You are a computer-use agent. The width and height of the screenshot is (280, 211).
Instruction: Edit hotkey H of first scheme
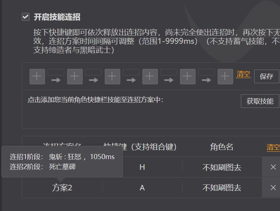click(x=142, y=167)
